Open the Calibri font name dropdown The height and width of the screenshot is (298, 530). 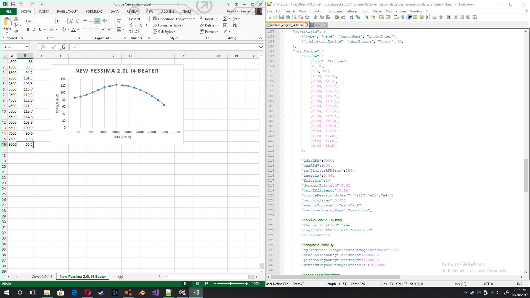pos(54,21)
